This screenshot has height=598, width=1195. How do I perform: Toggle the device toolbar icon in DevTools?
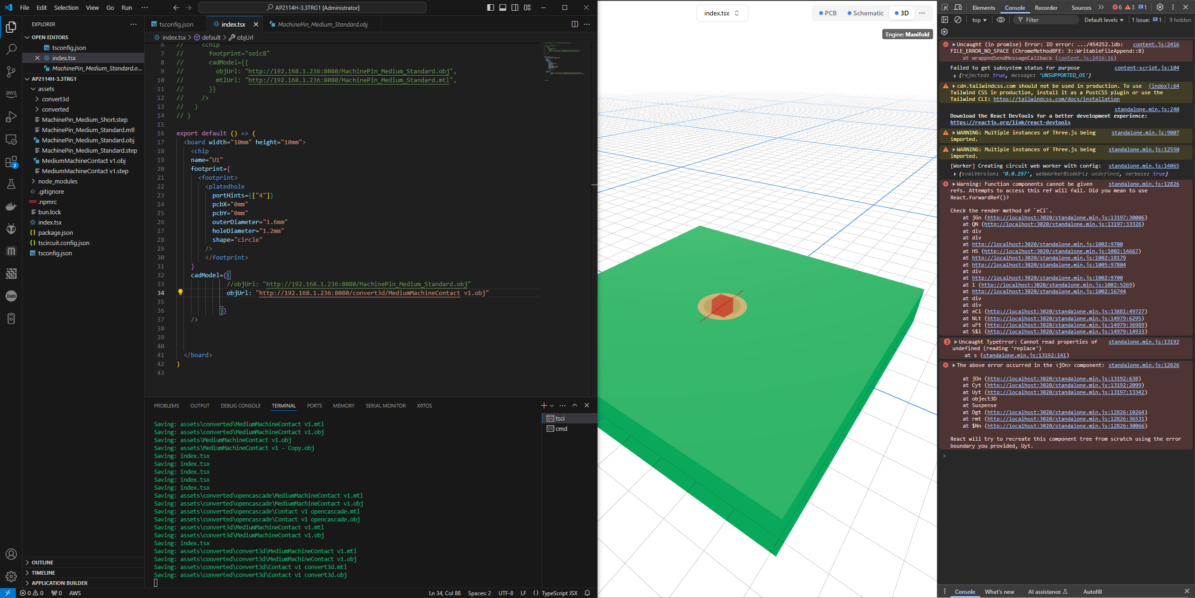point(958,7)
